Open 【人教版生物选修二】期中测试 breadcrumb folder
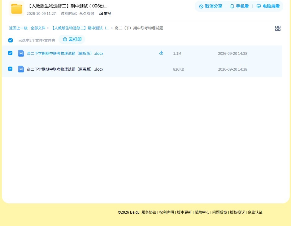Image resolution: width=291 pixels, height=226 pixels. point(80,28)
